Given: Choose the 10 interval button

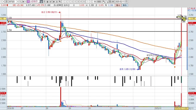Looking at the screenshot, I should pyautogui.click(x=72, y=2).
